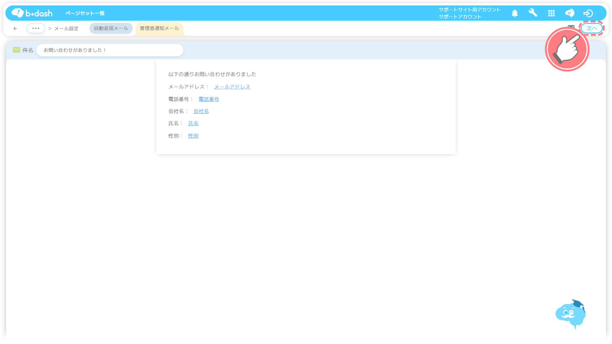Open the wrench settings icon
The width and height of the screenshot is (612, 344).
[533, 13]
